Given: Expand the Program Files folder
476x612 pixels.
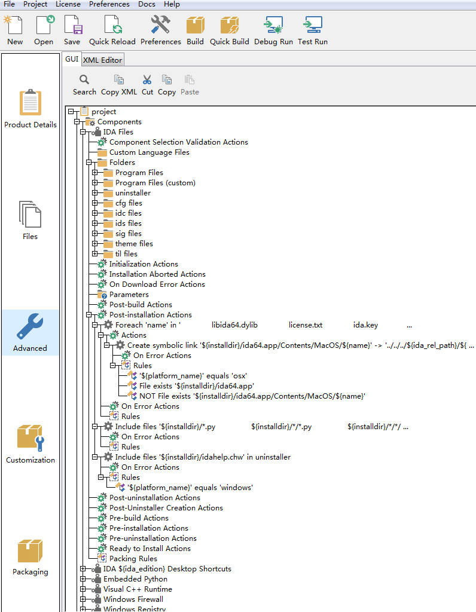Looking at the screenshot, I should click(95, 173).
